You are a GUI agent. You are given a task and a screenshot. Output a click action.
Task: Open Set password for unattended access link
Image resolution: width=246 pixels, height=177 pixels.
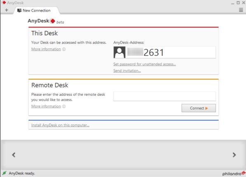point(145,64)
